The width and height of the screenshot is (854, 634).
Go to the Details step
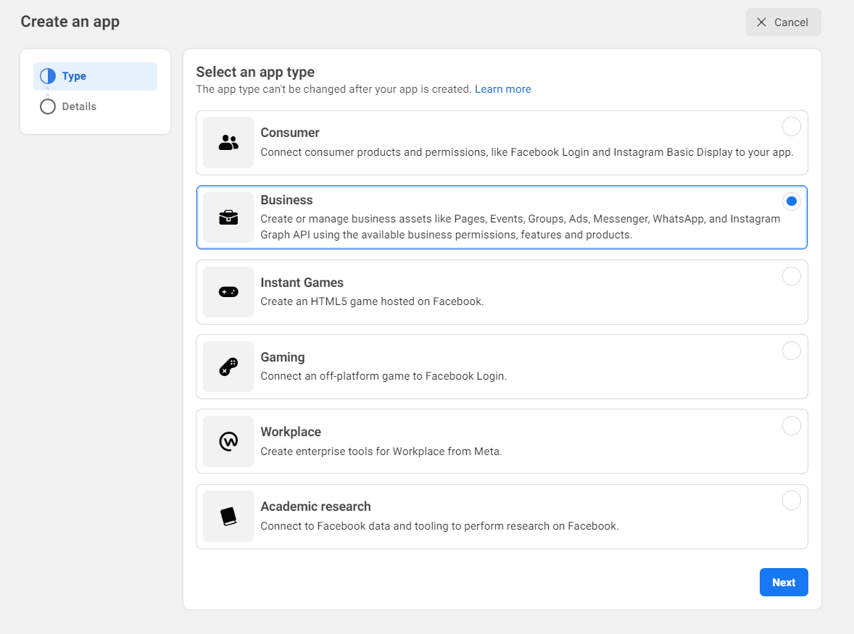79,107
